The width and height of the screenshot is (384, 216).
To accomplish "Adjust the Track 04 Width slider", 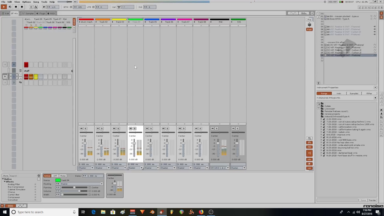I will pyautogui.click(x=74, y=195).
